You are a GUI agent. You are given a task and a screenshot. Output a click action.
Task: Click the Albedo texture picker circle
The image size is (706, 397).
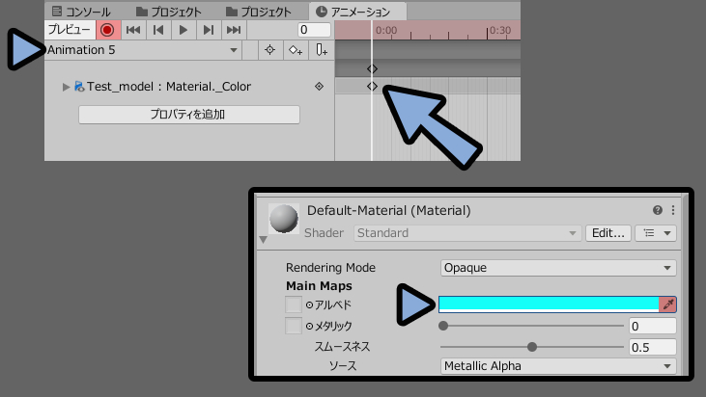point(309,304)
